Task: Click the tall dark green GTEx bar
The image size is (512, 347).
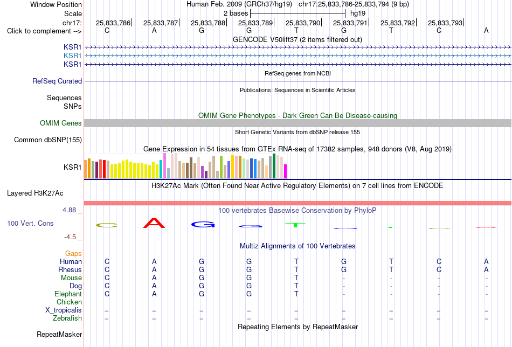Action: 274,166
